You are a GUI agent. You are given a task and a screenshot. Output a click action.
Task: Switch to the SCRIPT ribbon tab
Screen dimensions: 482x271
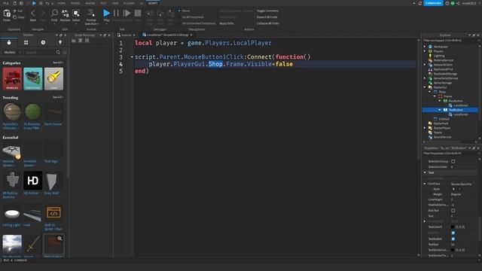[153, 3]
